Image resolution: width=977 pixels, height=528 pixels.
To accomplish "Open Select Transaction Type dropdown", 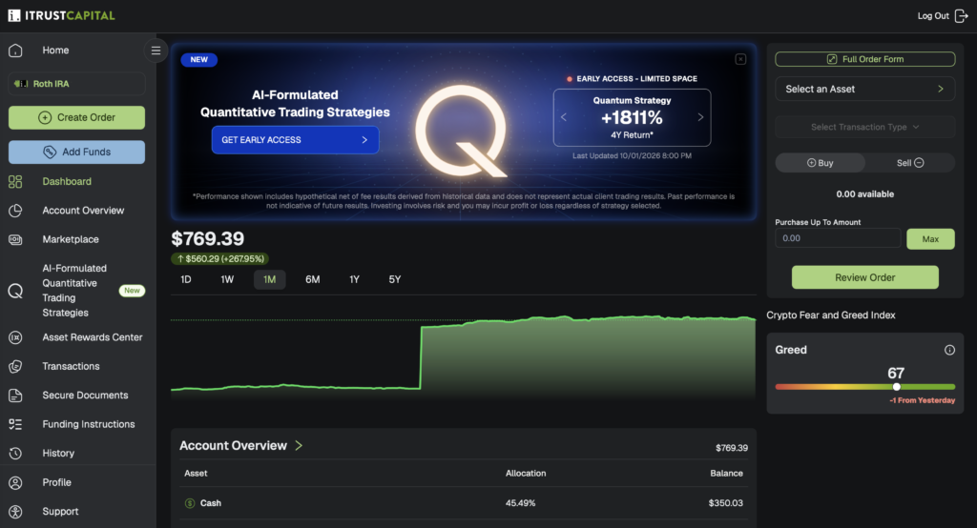I will click(x=864, y=127).
